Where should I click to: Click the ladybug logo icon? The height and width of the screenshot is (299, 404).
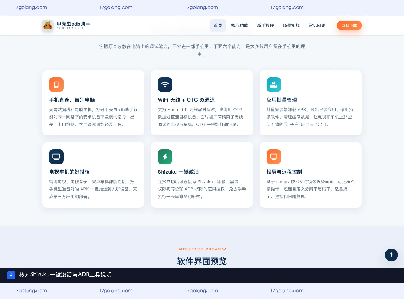point(48,26)
